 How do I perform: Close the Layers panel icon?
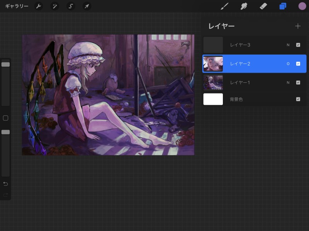tap(283, 6)
